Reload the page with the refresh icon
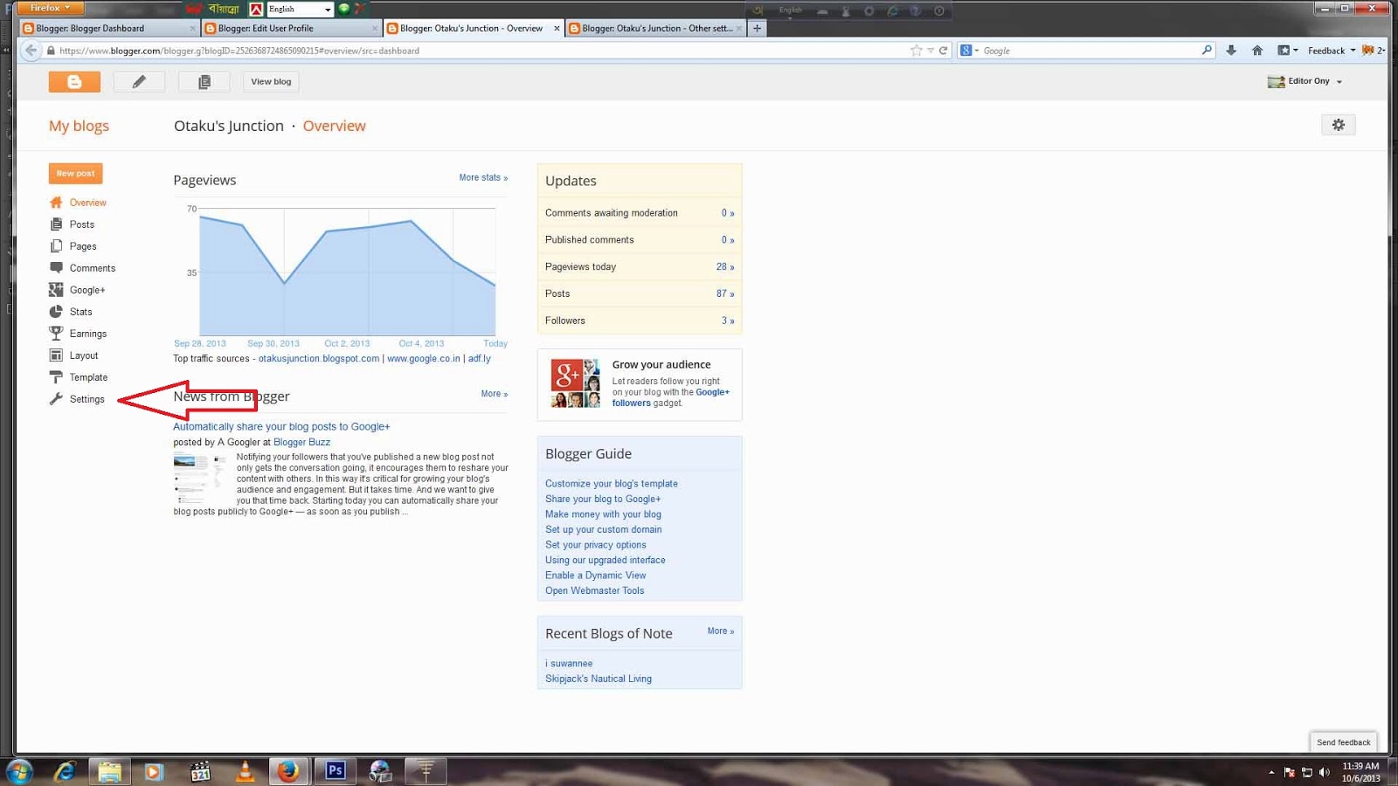Screen dimensions: 1398x786 click(x=944, y=51)
